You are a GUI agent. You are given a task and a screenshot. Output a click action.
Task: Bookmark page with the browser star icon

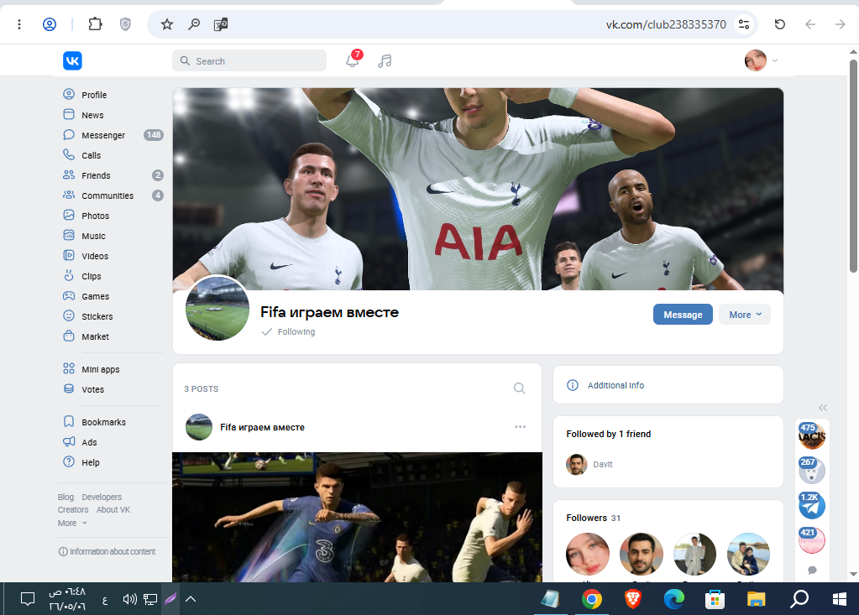(167, 24)
